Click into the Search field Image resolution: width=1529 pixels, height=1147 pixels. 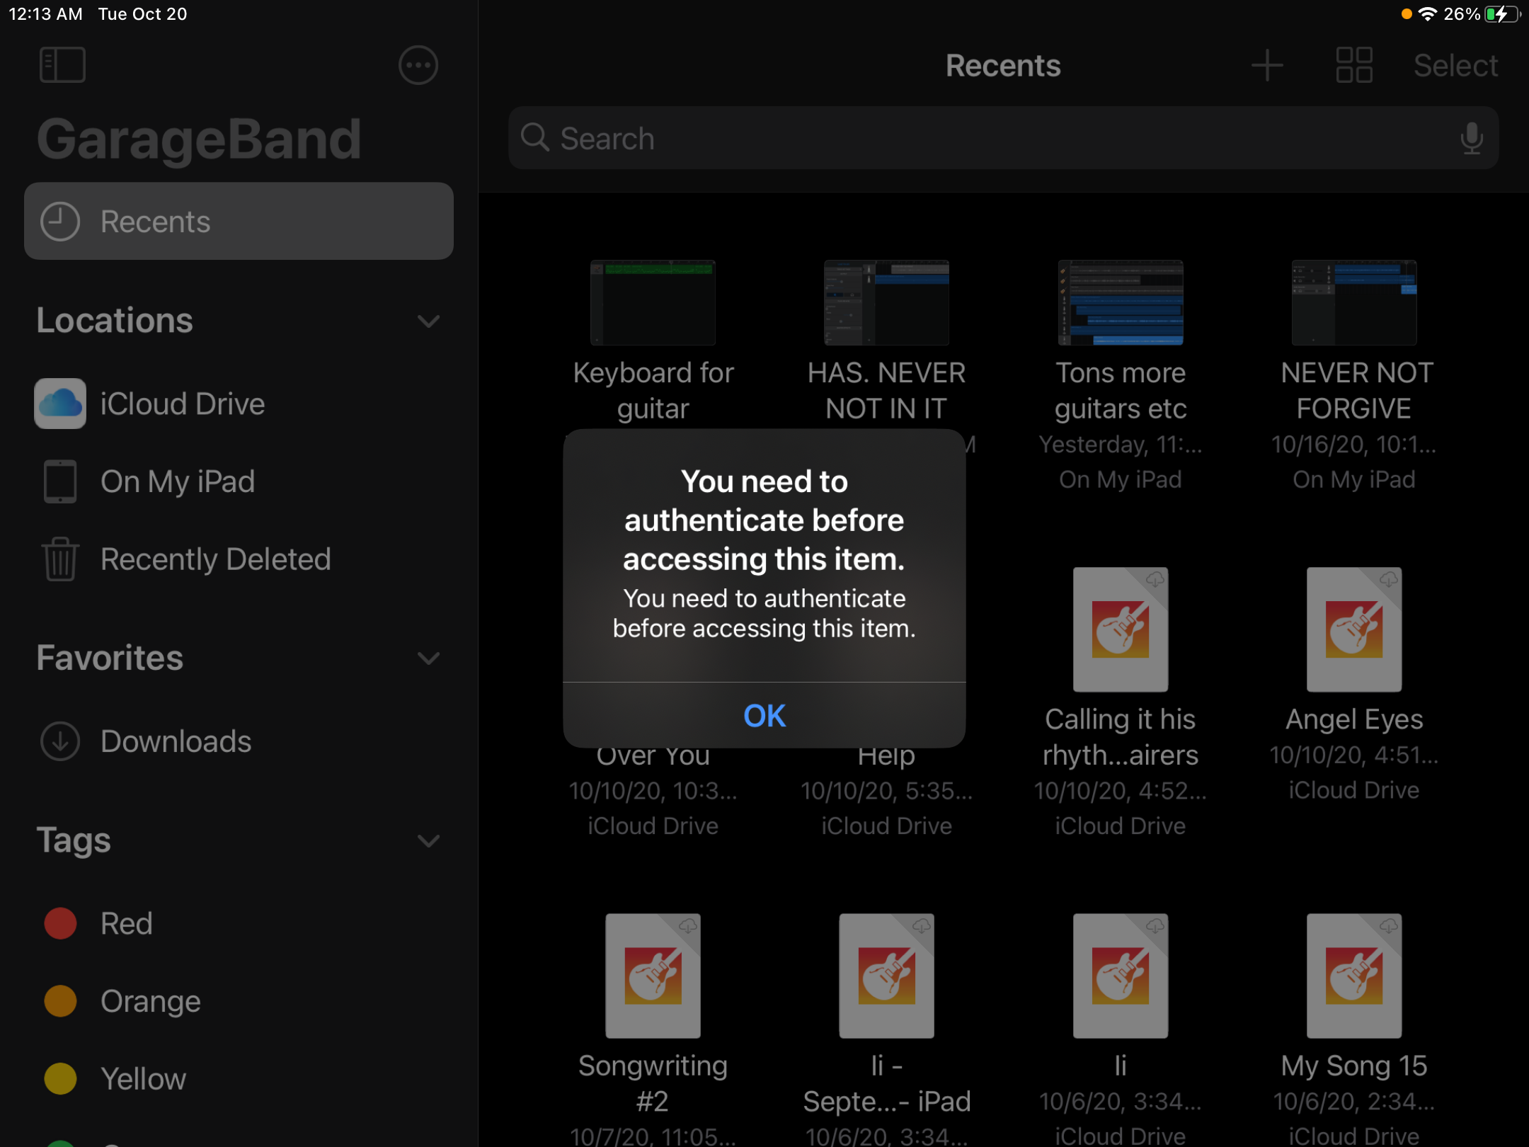(x=991, y=138)
